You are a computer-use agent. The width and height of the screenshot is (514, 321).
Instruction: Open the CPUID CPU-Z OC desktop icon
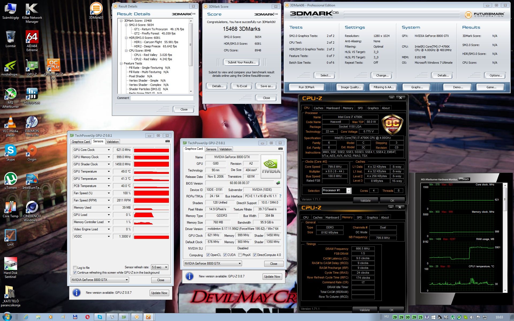[53, 70]
